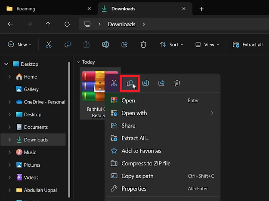Select Music in the sidebar
This screenshot has height=201, width=269.
[x=30, y=152]
